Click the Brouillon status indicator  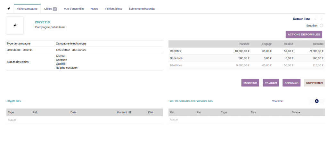(321, 26)
